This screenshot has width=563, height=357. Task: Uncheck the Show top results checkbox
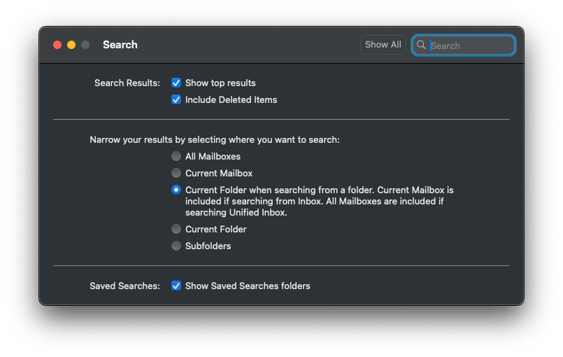pos(176,83)
